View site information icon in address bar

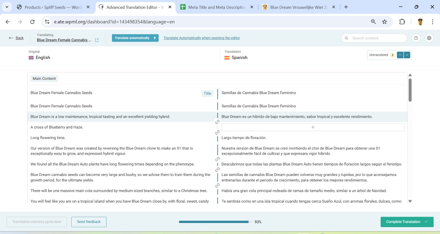pyautogui.click(x=47, y=22)
